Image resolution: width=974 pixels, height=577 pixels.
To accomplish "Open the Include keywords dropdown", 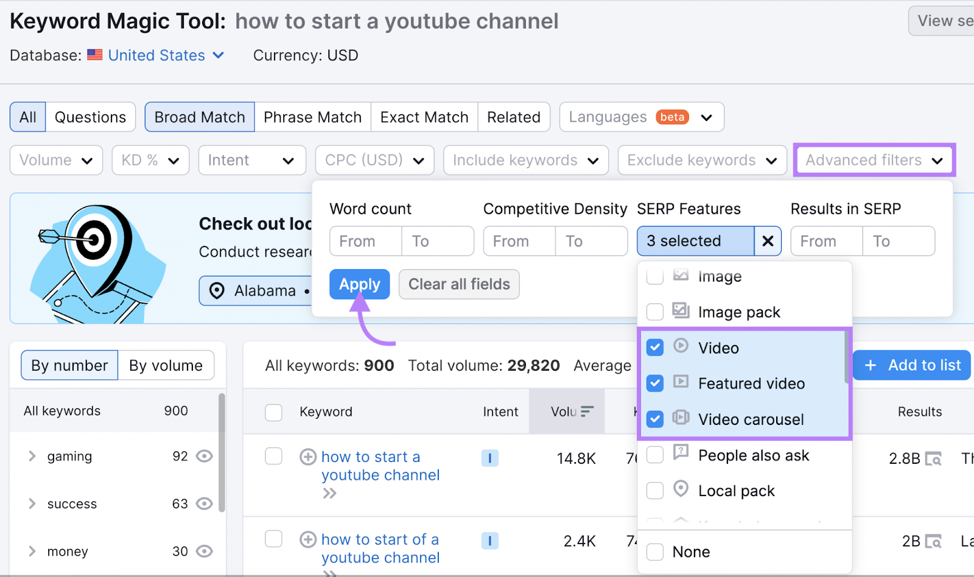I will pyautogui.click(x=526, y=160).
